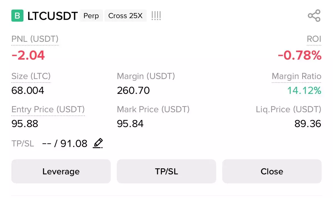Open the LTCUSDT contract symbol
This screenshot has height=198, width=333.
point(52,16)
